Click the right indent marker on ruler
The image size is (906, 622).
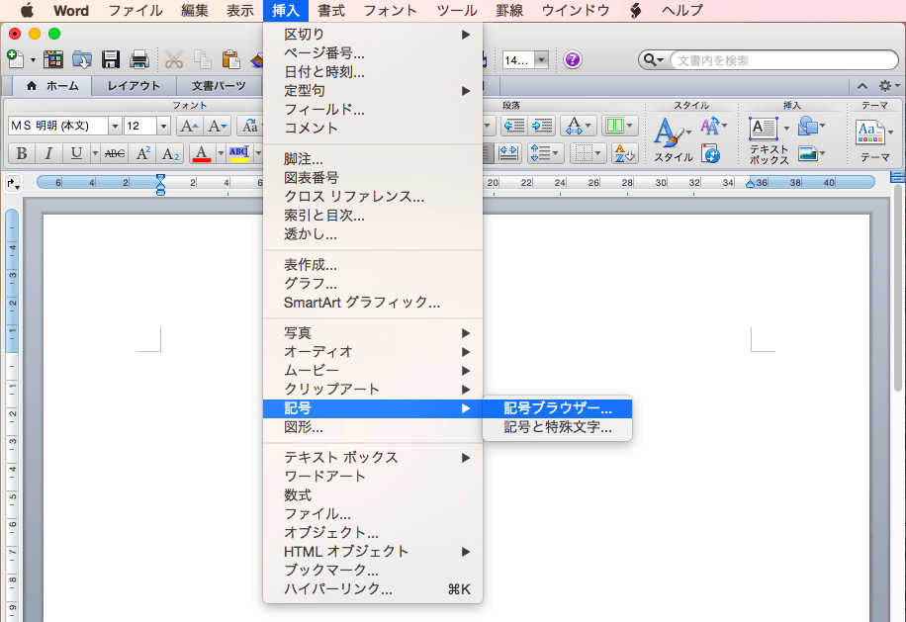[x=750, y=184]
